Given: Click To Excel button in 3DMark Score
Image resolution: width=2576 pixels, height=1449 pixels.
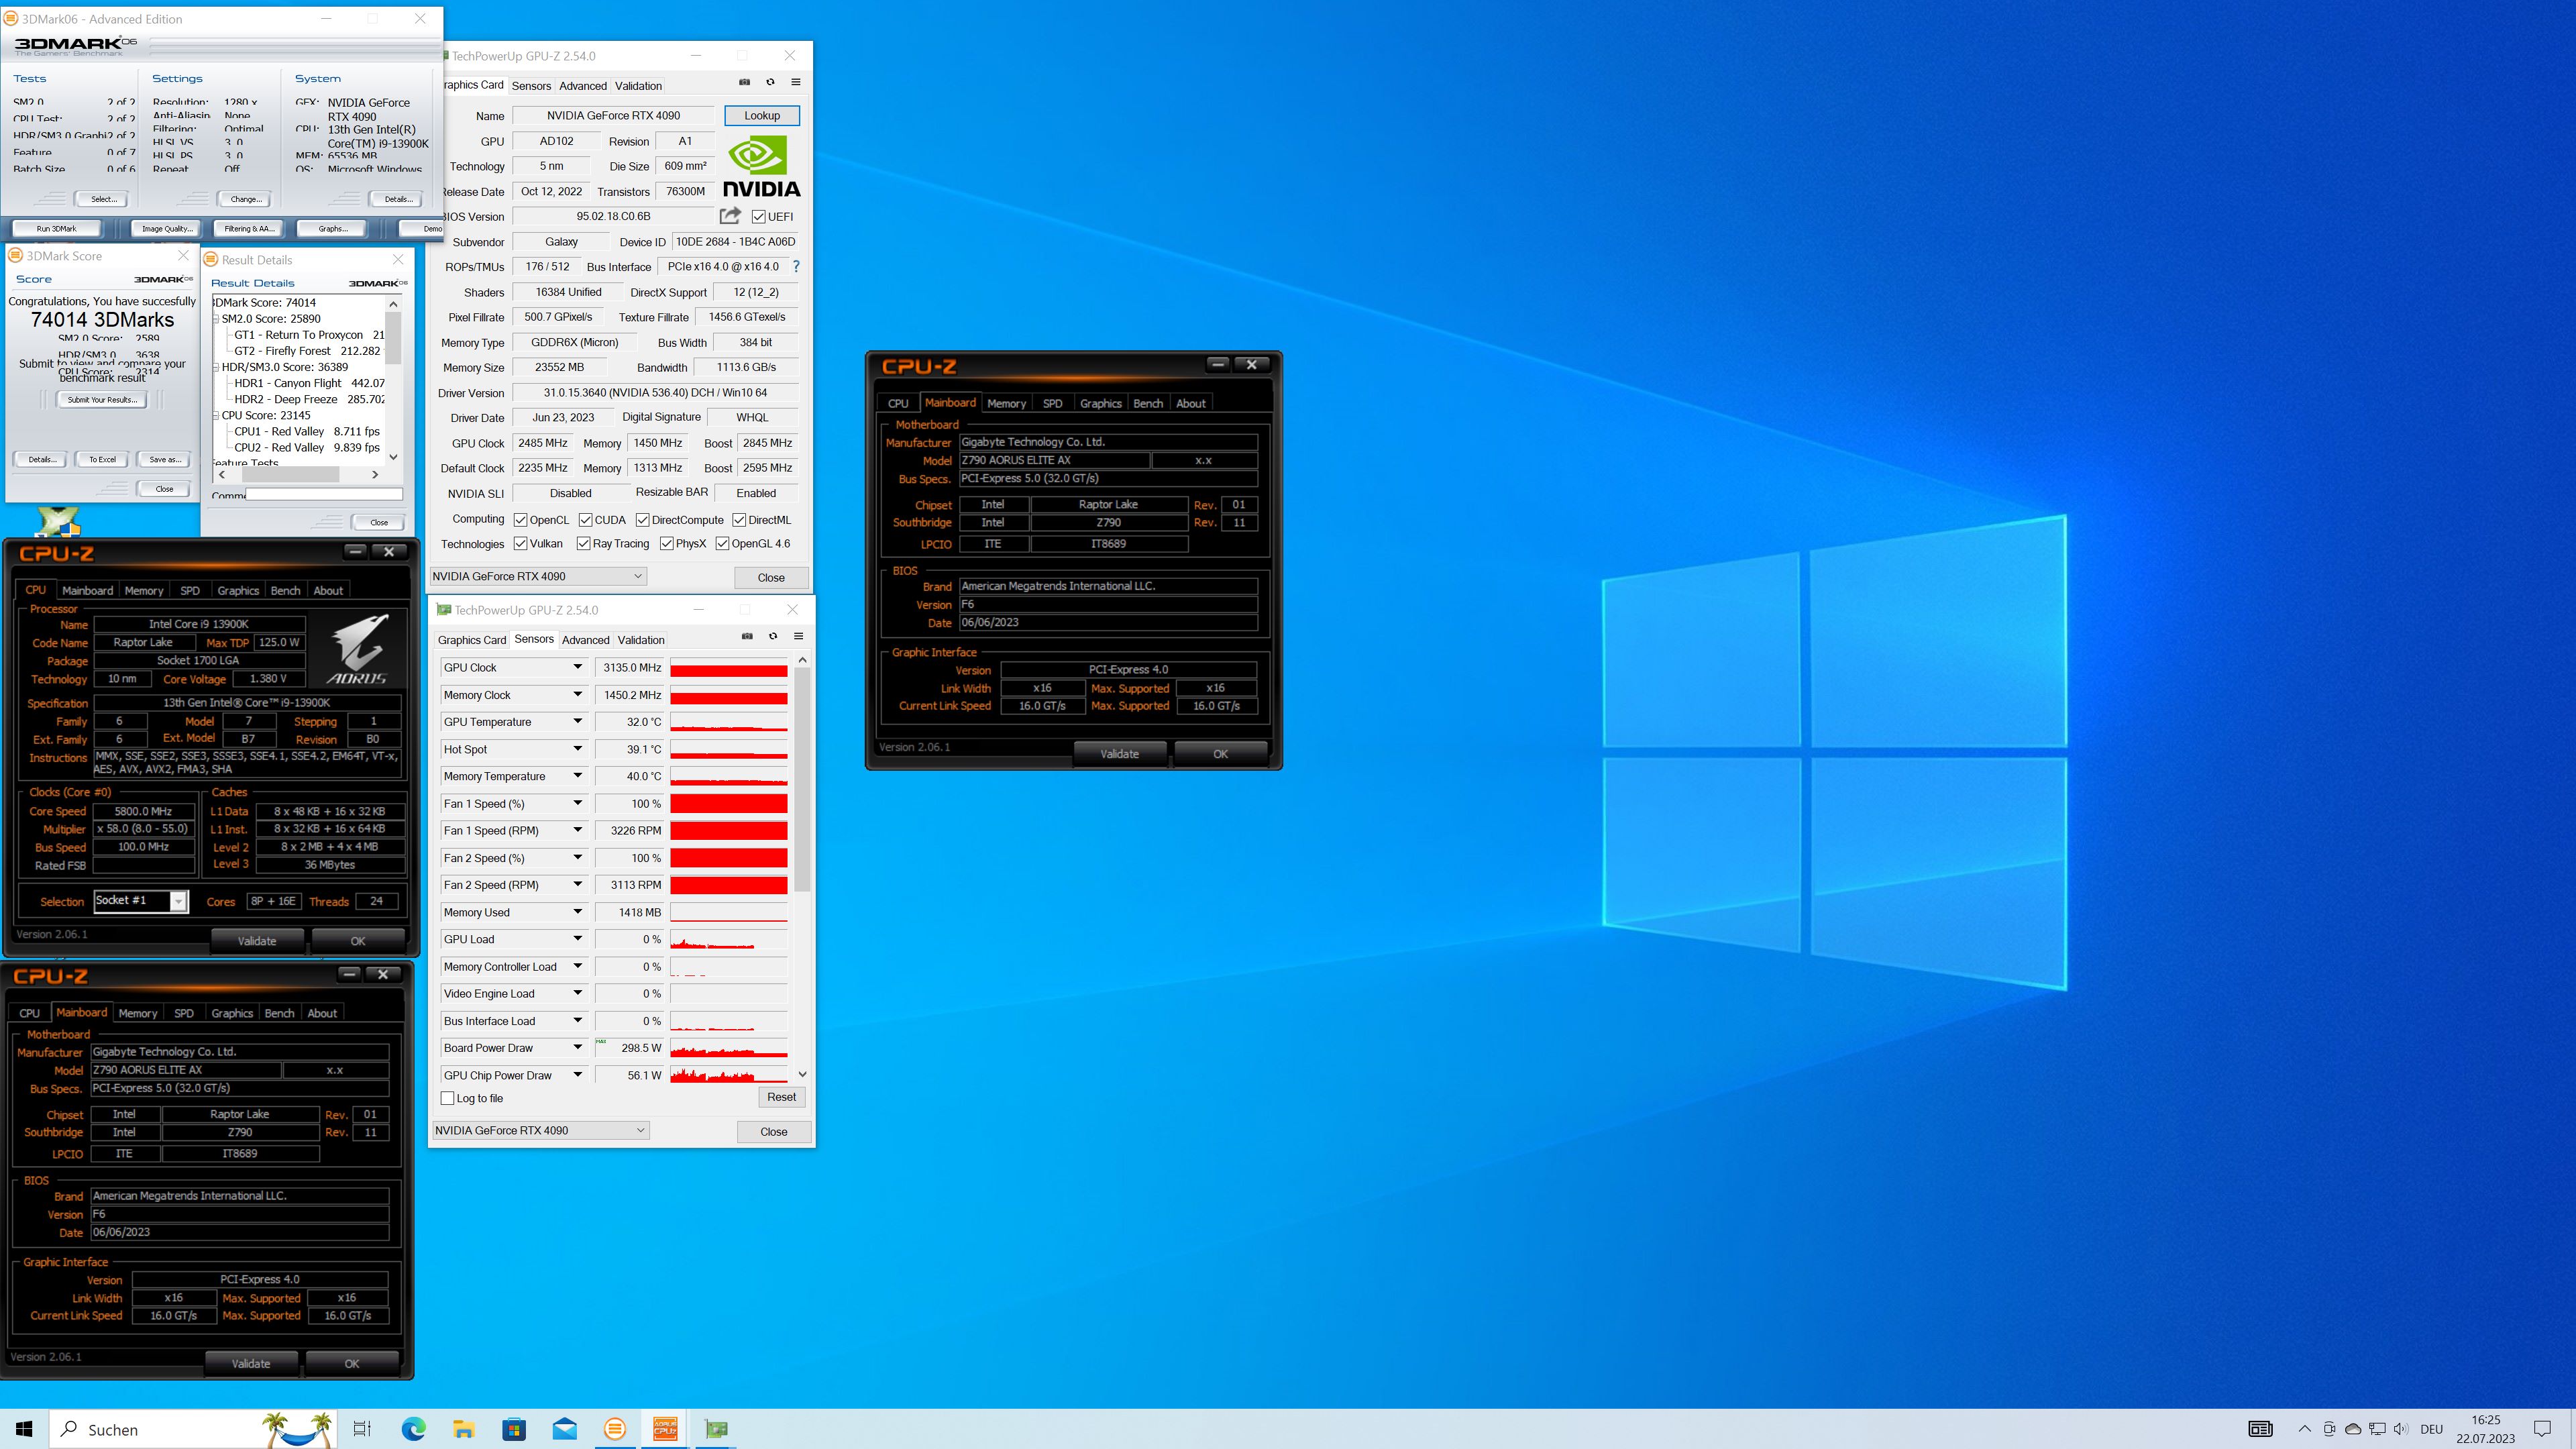Looking at the screenshot, I should (x=102, y=460).
